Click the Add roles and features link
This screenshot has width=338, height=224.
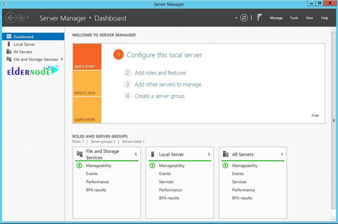click(x=160, y=73)
